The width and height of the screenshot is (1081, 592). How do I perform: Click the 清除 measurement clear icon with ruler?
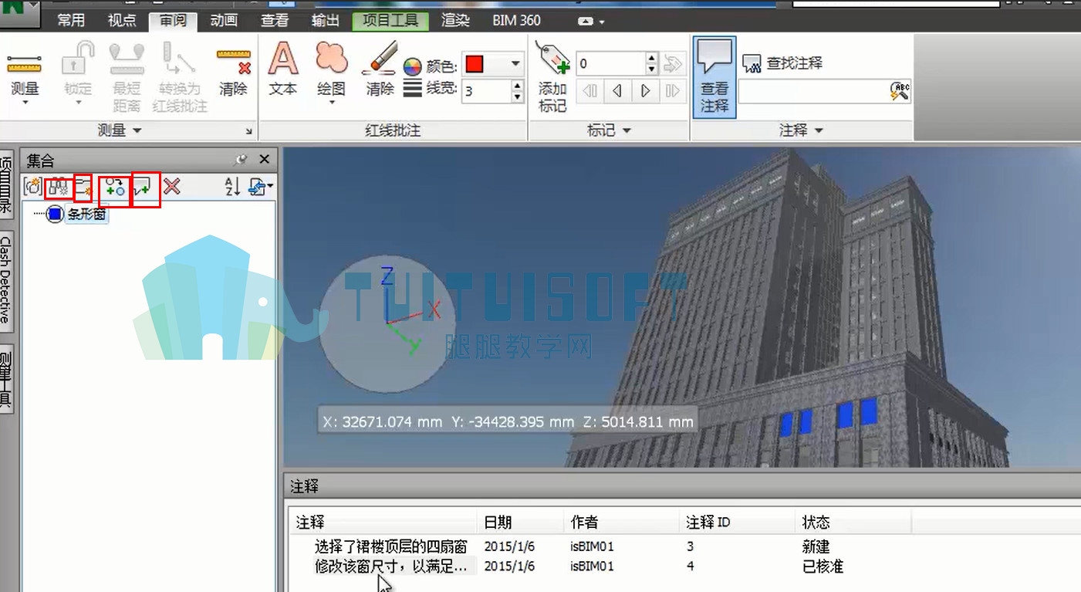click(233, 72)
